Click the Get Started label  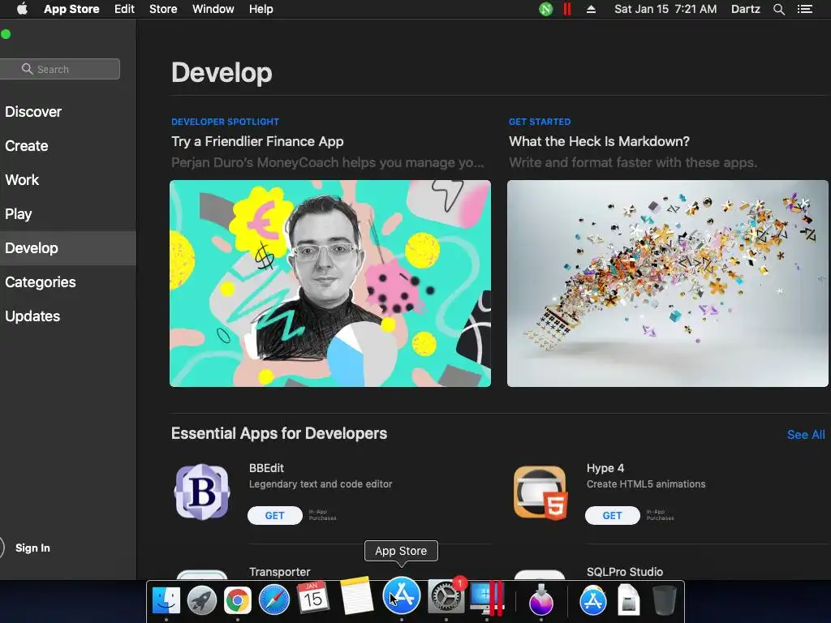point(540,122)
